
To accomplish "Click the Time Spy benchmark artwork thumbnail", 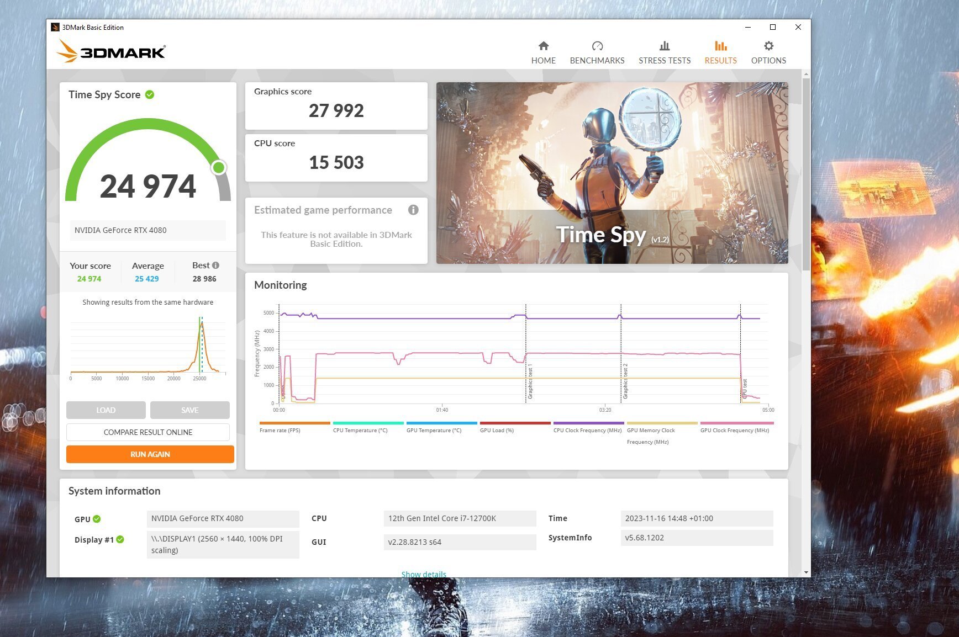I will pyautogui.click(x=612, y=173).
